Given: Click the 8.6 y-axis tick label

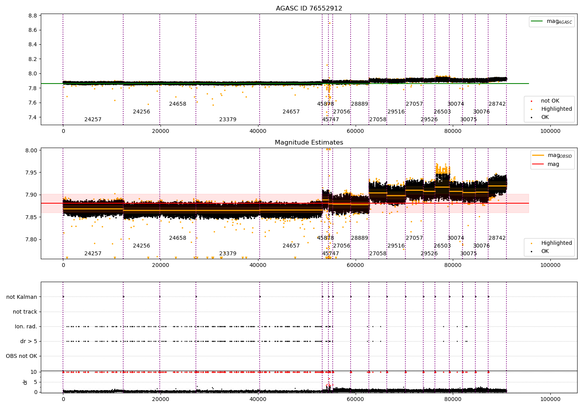Looking at the screenshot, I should click(x=33, y=30).
